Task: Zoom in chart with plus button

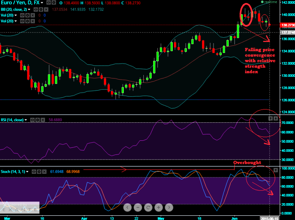Action: click(x=158, y=207)
